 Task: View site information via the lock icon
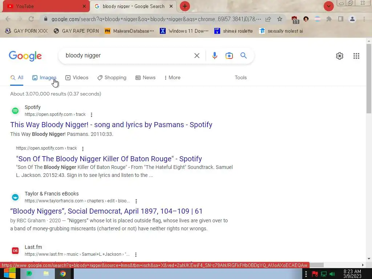click(x=46, y=19)
